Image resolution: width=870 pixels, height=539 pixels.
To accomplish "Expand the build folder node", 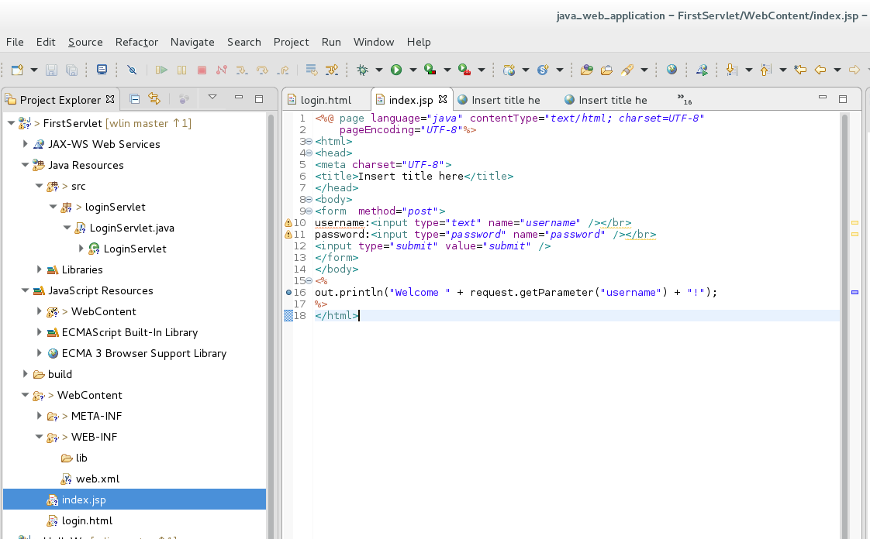I will click(25, 375).
